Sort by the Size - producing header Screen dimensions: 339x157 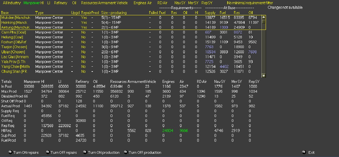114,13
